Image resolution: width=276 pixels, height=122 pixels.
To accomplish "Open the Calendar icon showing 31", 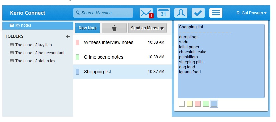I will click(163, 13).
